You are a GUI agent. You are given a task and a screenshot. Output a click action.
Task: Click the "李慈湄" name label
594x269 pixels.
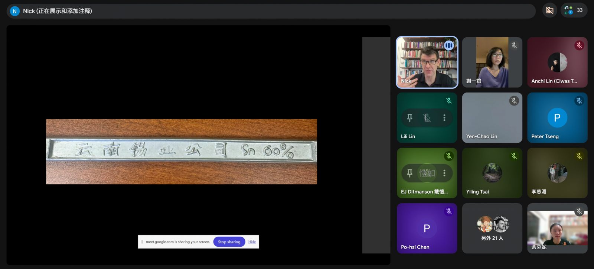539,192
